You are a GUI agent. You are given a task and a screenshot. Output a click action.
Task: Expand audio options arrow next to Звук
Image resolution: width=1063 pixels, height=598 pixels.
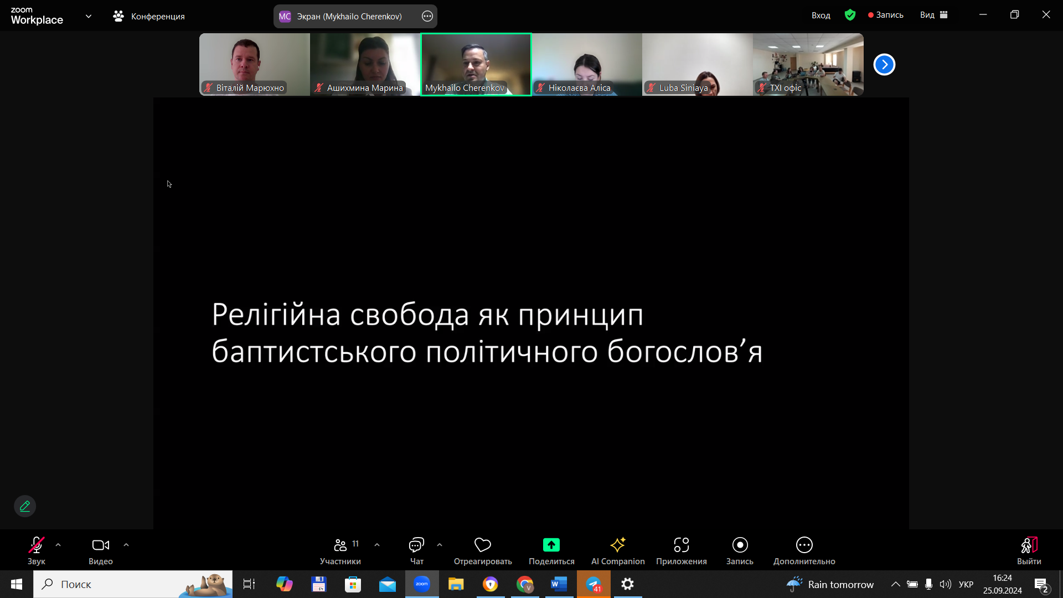click(x=58, y=545)
